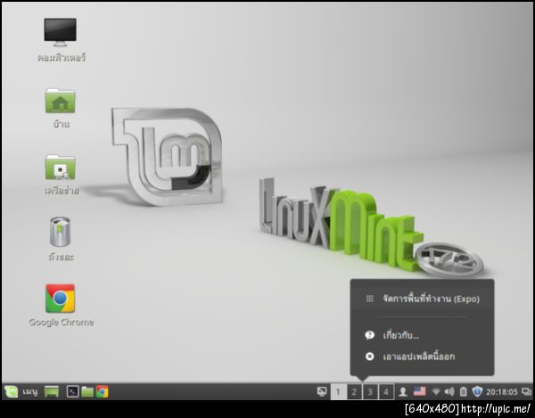Open the clock showing 20:18:05
Viewport: 535px width, 418px height.
pos(501,392)
